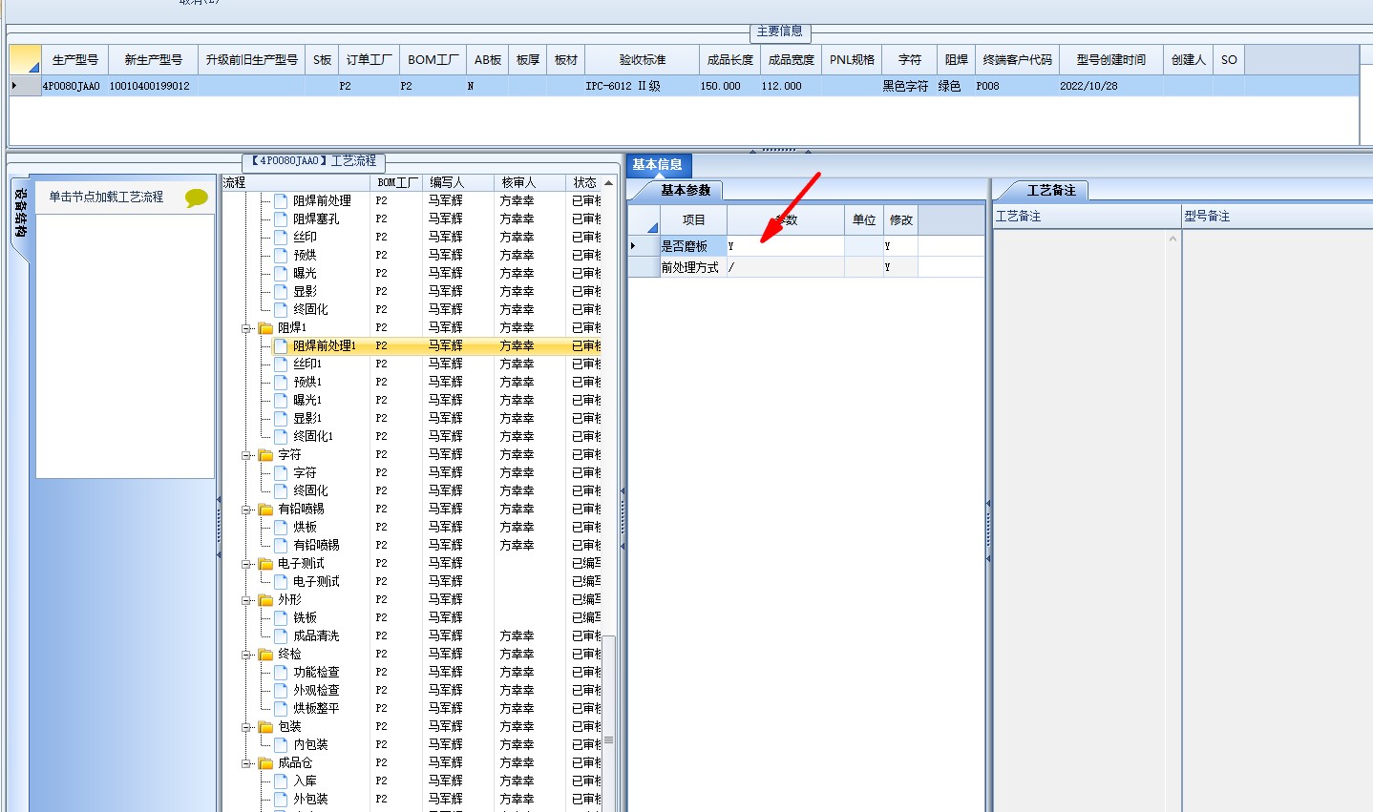Click the document icon of 成品清洗

(281, 636)
